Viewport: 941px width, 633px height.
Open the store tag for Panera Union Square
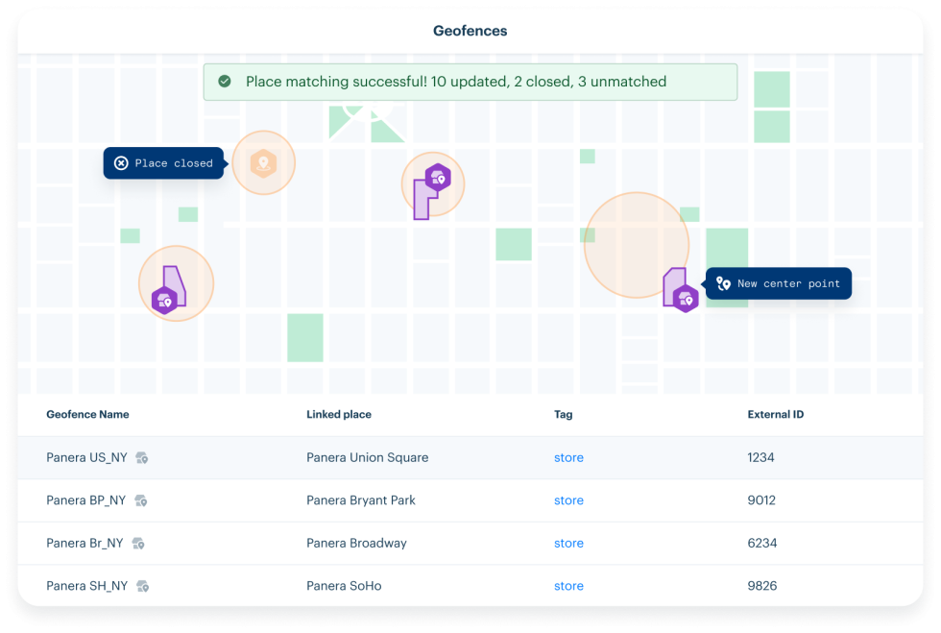(x=568, y=458)
